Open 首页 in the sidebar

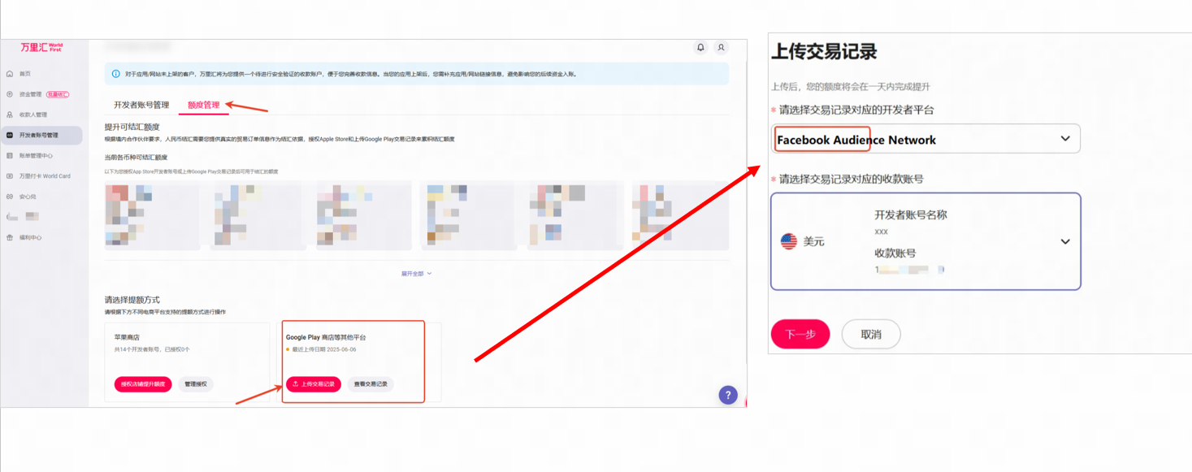(24, 74)
